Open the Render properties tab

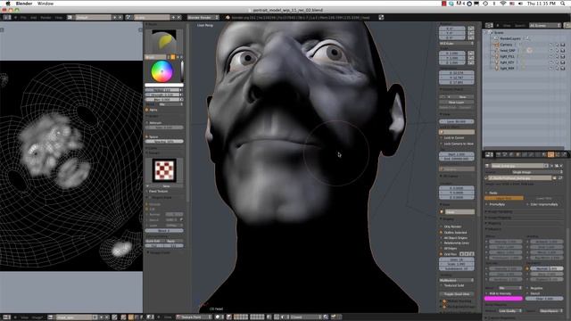pyautogui.click(x=498, y=154)
